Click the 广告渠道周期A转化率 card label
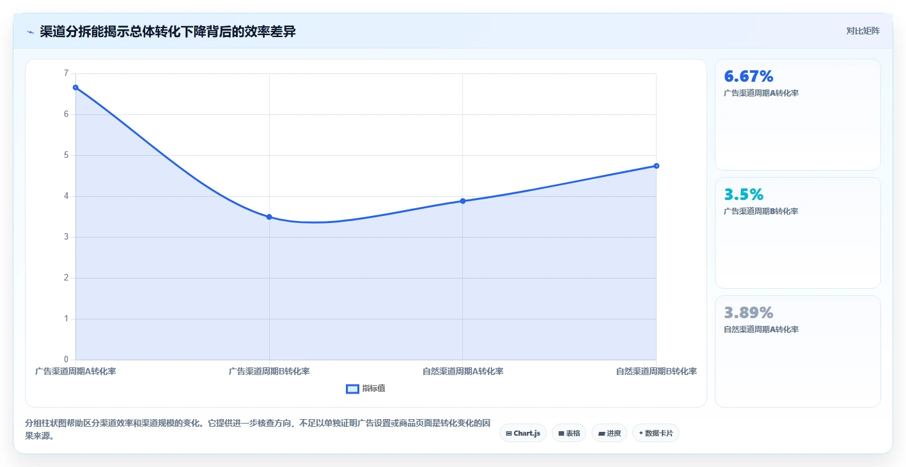Viewport: 906px width, 467px height. (x=761, y=93)
